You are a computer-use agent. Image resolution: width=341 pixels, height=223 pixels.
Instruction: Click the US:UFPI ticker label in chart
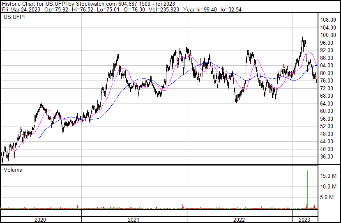[14, 17]
